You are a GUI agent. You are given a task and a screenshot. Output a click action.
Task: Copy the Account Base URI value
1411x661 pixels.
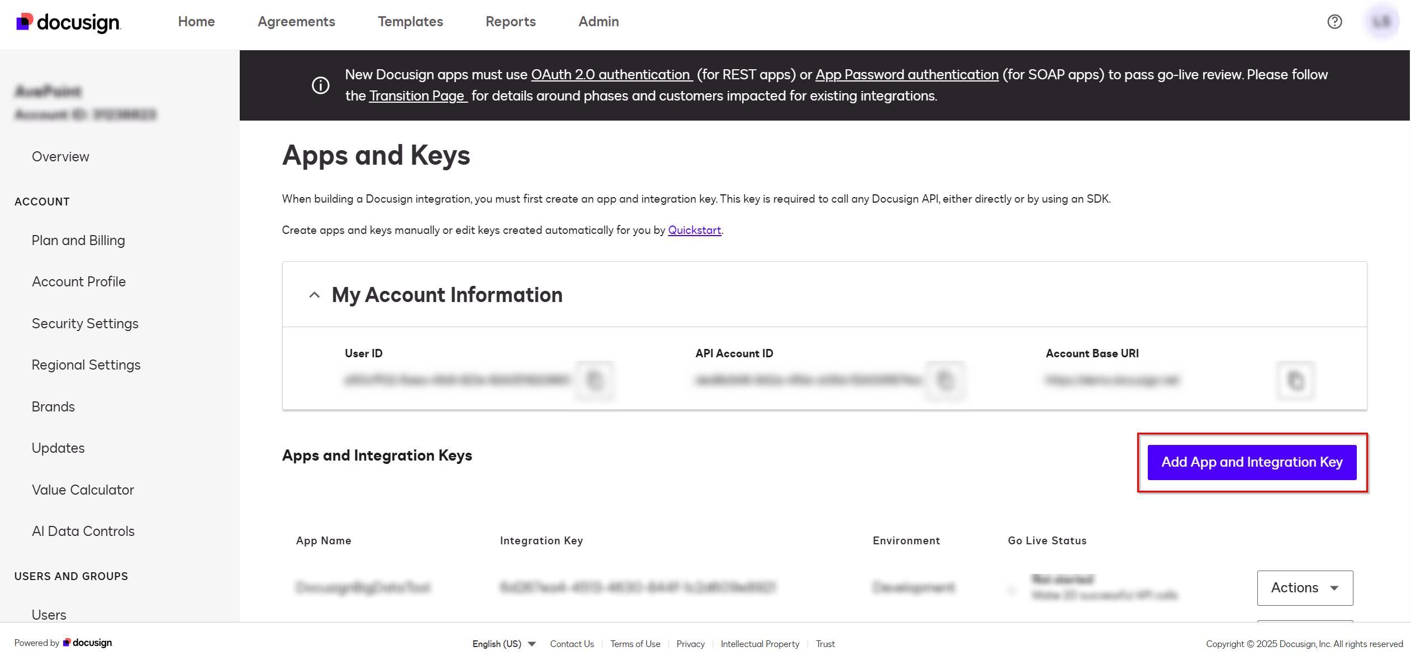pyautogui.click(x=1295, y=381)
